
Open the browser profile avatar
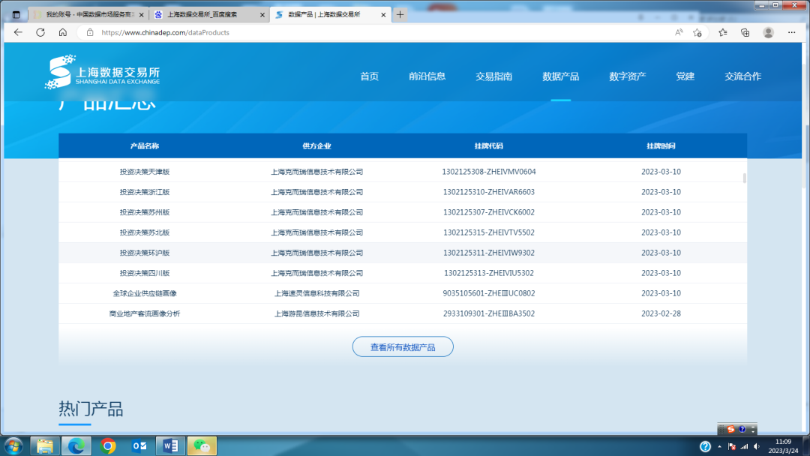click(x=768, y=32)
